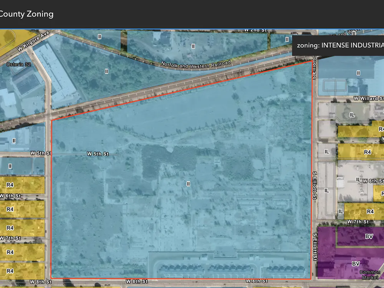Click the W 6th St label next to an IL label
384x288 pixels.
[x=373, y=181]
